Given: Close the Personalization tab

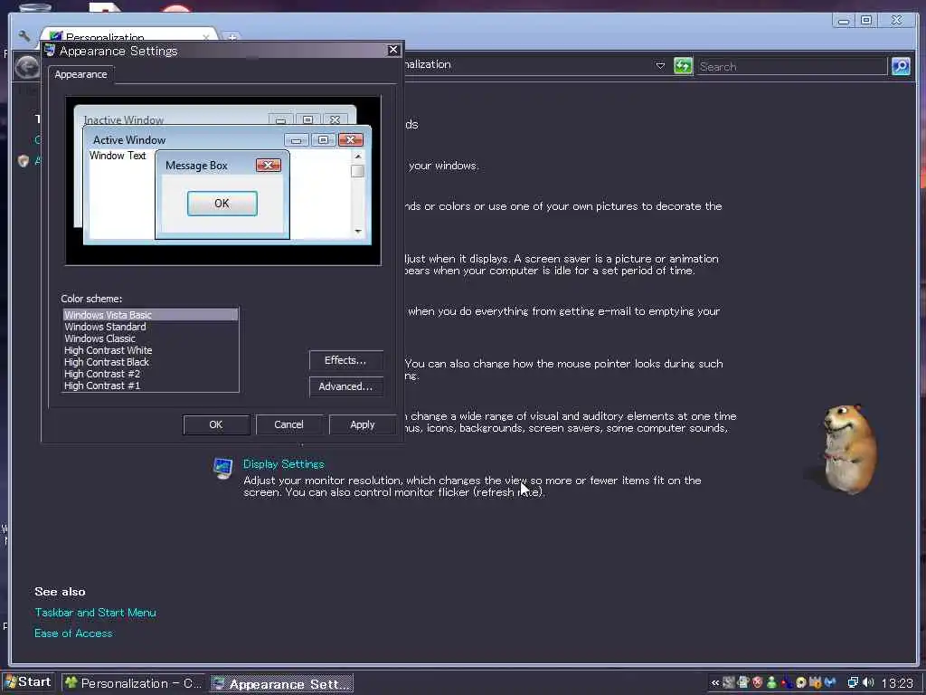Looking at the screenshot, I should coord(205,37).
